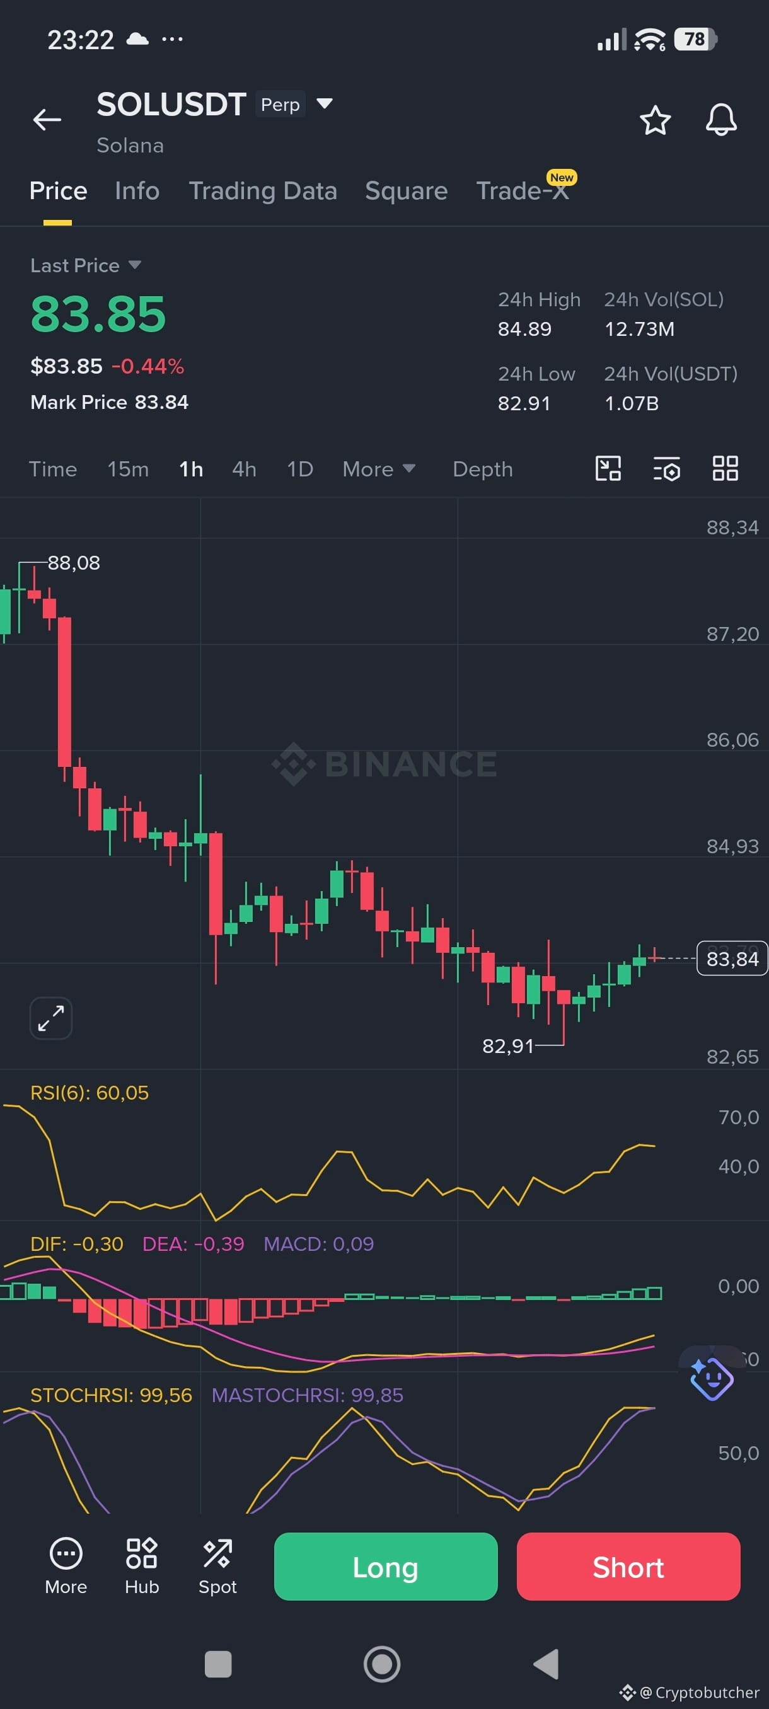This screenshot has width=769, height=1709.
Task: Select the 15m chart interval
Action: pyautogui.click(x=128, y=469)
